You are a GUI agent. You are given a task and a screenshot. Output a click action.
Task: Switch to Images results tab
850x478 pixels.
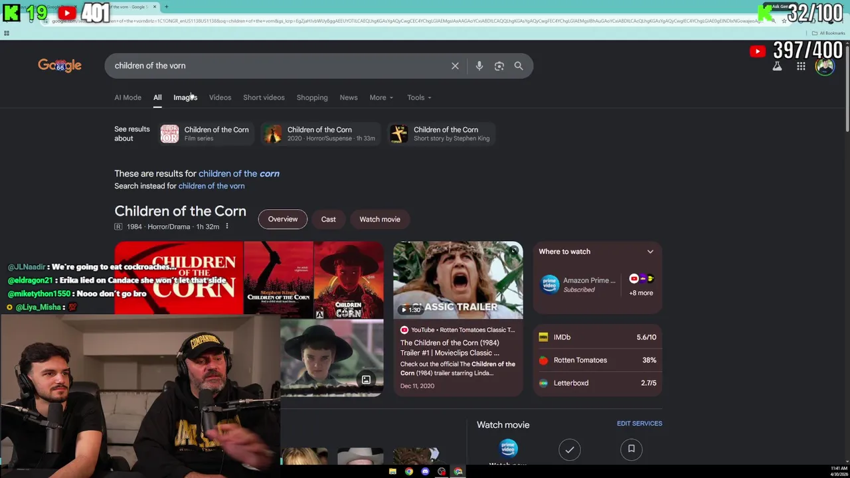[x=185, y=98]
